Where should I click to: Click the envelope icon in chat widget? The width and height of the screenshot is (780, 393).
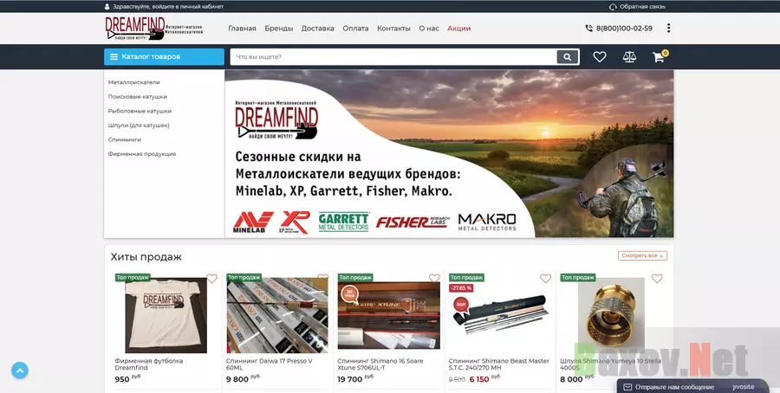(627, 387)
